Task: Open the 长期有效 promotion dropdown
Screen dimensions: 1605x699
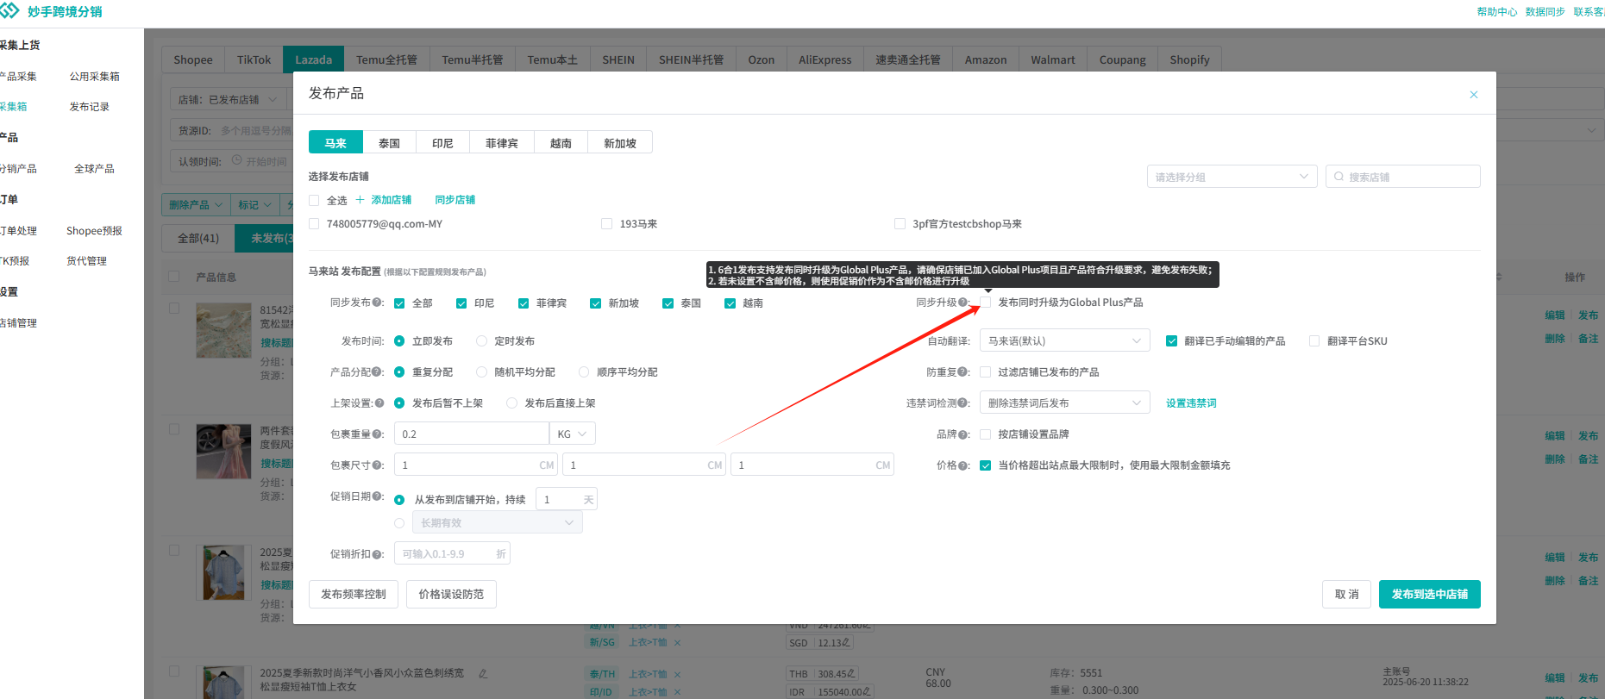Action: point(498,523)
